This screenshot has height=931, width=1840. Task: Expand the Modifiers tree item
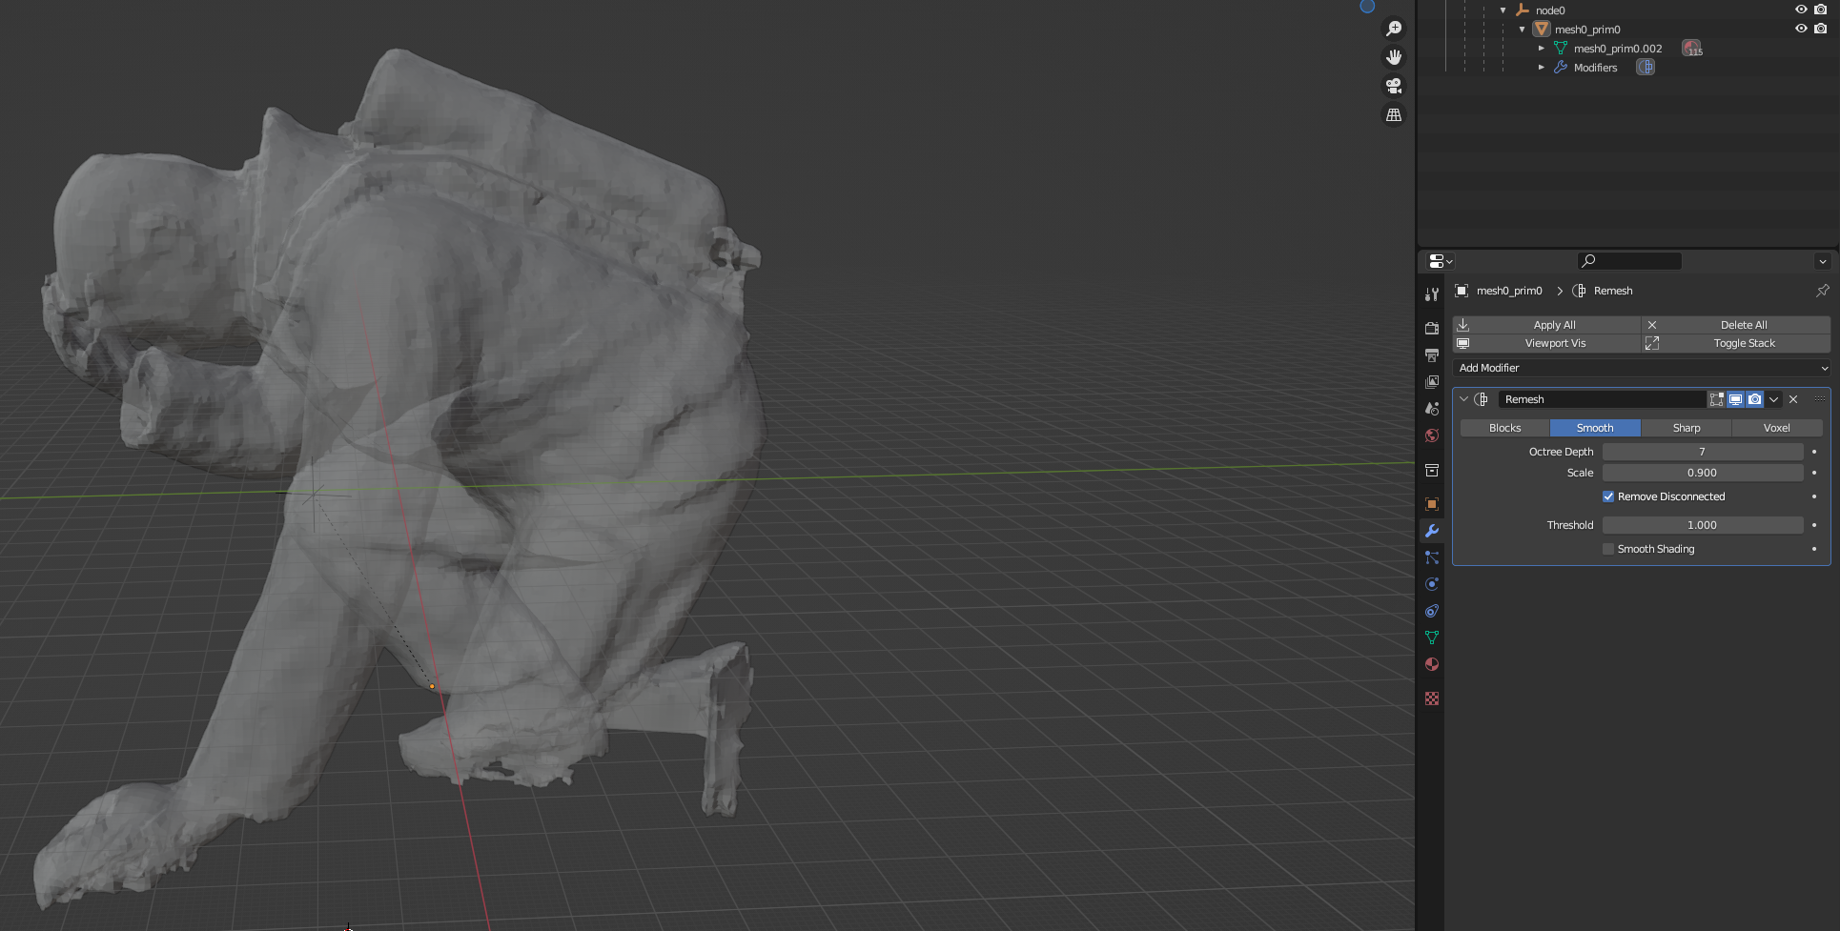1542,67
